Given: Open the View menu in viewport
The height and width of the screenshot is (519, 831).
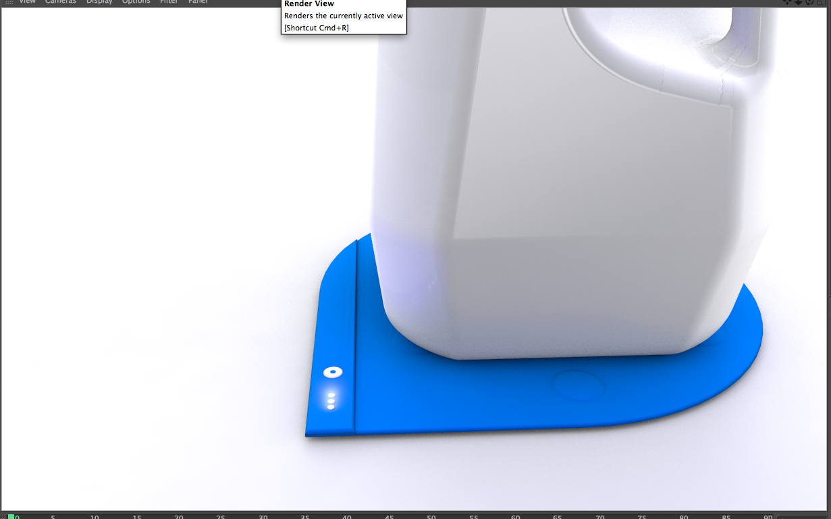Looking at the screenshot, I should coord(27,2).
